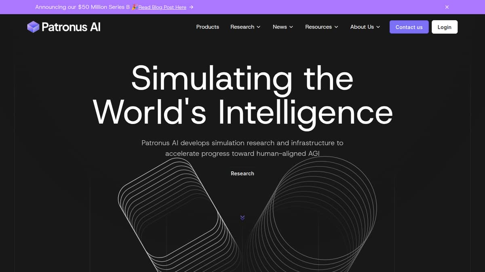Expand the News dropdown menu
The image size is (485, 272).
pos(283,27)
